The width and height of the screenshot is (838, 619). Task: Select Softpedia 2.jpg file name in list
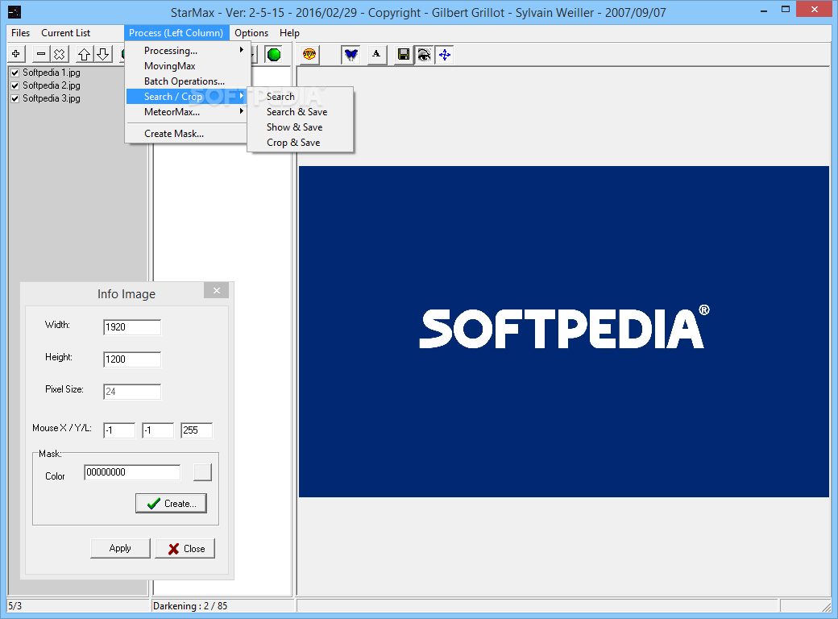[x=52, y=85]
